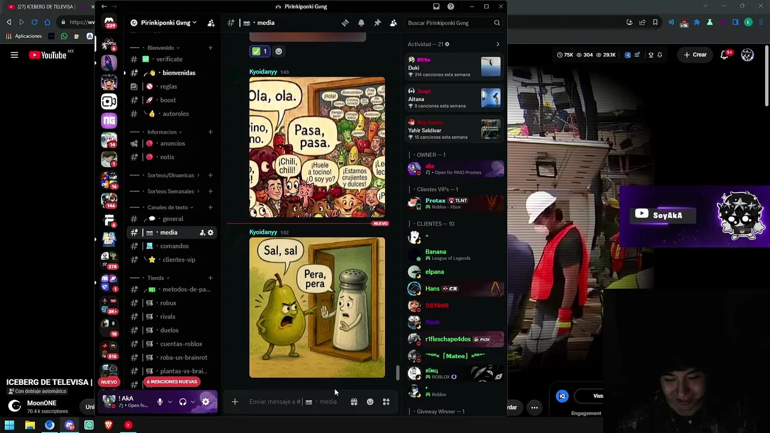Open the reglas channel
The image size is (770, 433).
(172, 87)
